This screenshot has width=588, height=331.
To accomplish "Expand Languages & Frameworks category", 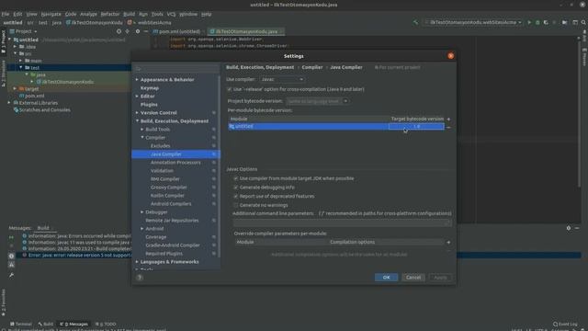I will pyautogui.click(x=137, y=261).
